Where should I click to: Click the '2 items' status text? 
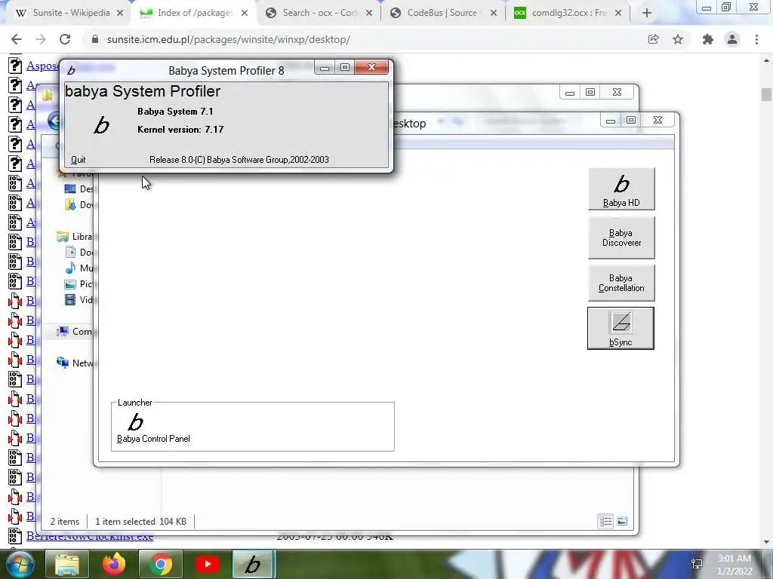click(x=65, y=522)
